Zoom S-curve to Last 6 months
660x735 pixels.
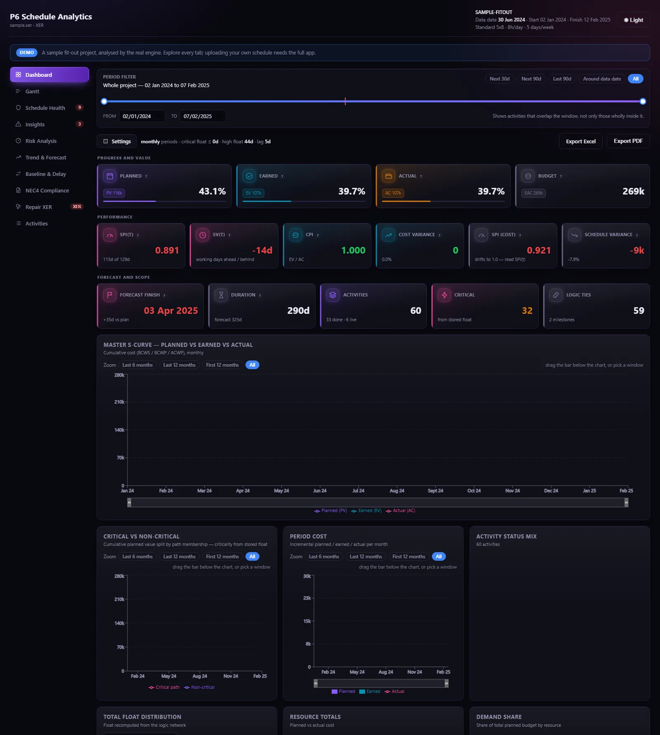pyautogui.click(x=137, y=365)
